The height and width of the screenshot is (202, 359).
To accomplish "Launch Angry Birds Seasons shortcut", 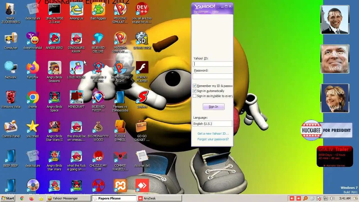I will [54, 72].
